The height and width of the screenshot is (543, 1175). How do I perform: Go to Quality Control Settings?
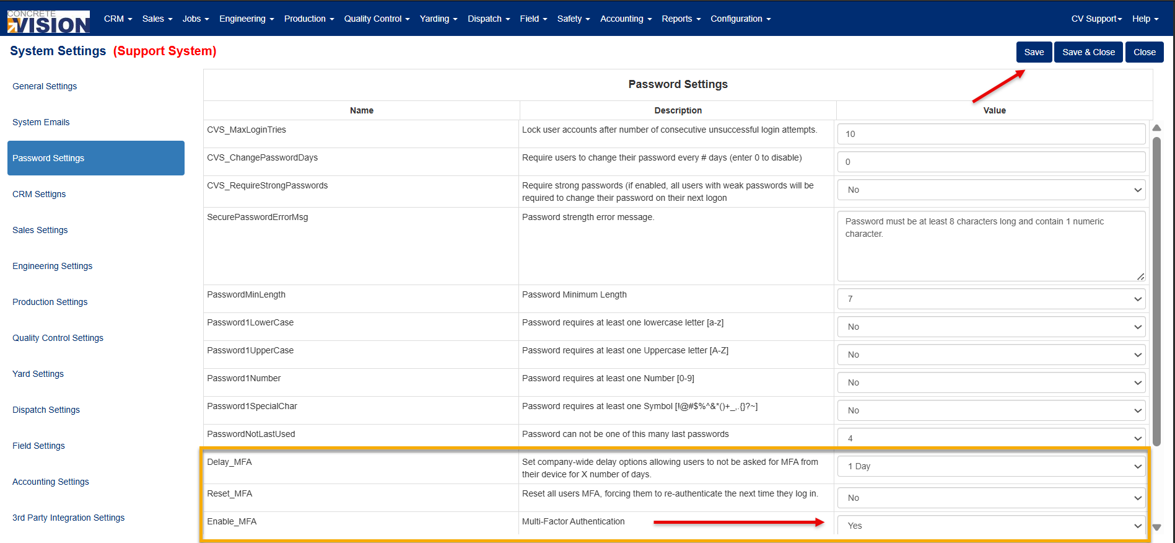[58, 338]
